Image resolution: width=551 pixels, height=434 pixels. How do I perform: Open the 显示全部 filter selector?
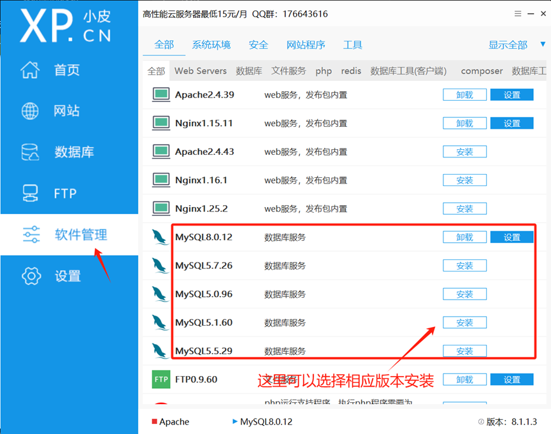coord(508,45)
